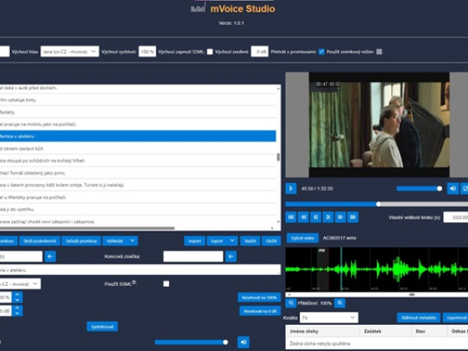The image size is (468, 351).
Task: Click the Jméno úlohy column header
Action: coord(323,331)
